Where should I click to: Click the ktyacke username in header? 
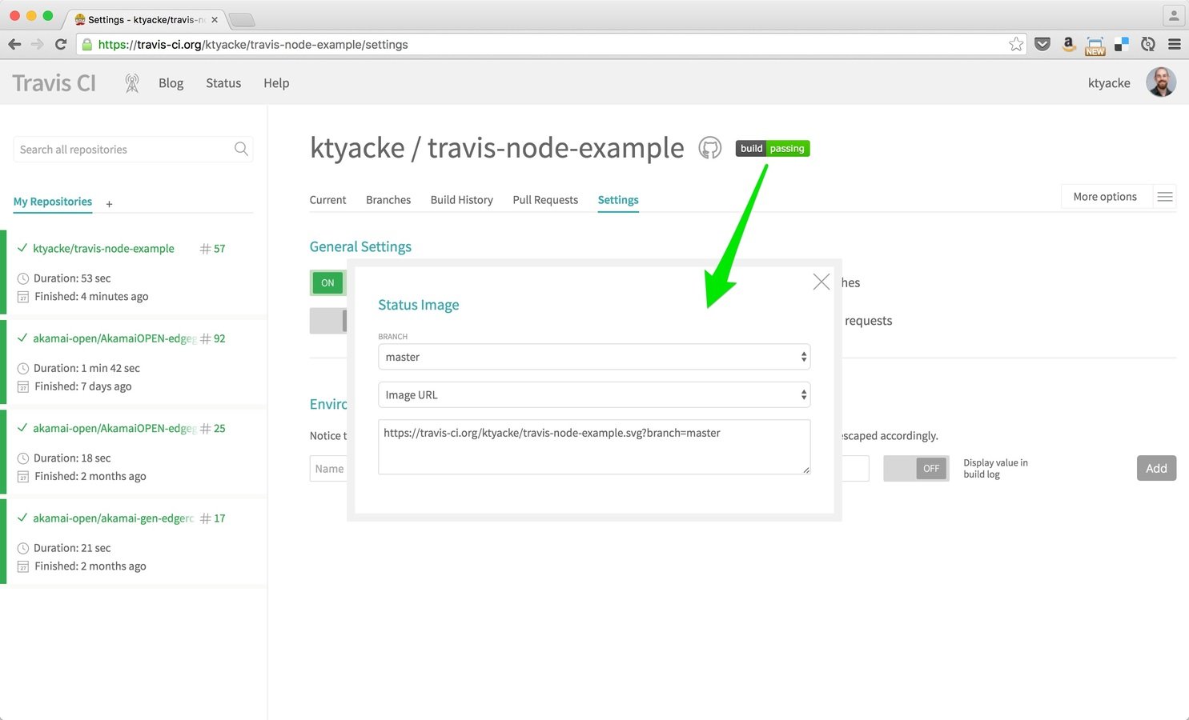click(1109, 83)
